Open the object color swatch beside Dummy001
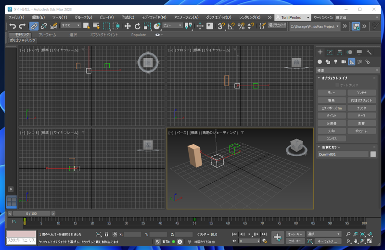 [x=373, y=154]
